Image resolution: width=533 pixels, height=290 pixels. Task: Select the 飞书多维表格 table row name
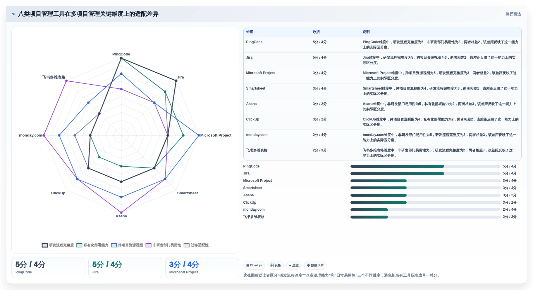pos(257,150)
